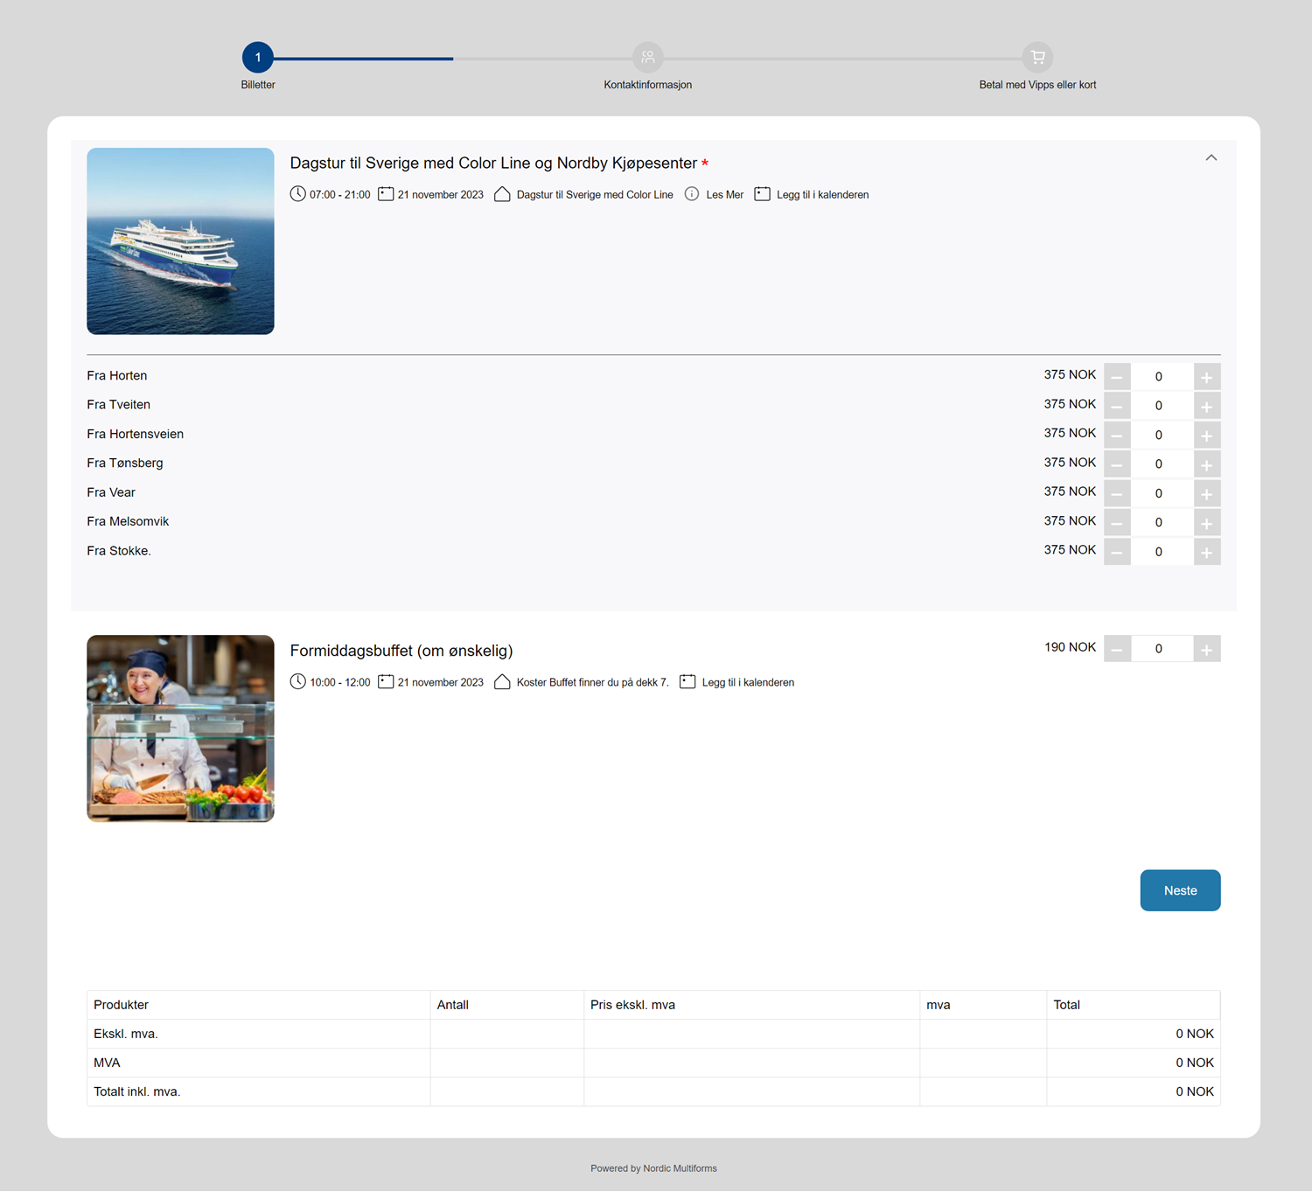Viewport: 1312px width, 1192px height.
Task: Click the buffet's Legg til i kalenderen calendar icon
Action: click(x=687, y=681)
